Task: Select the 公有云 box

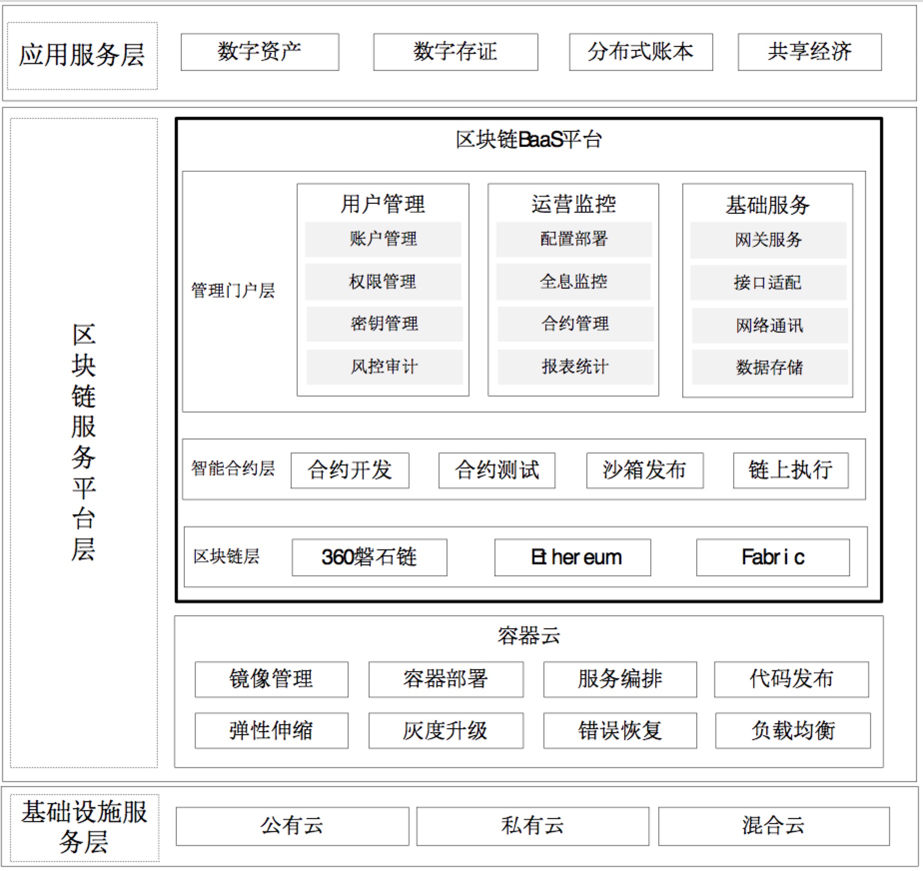Action: pos(293,827)
